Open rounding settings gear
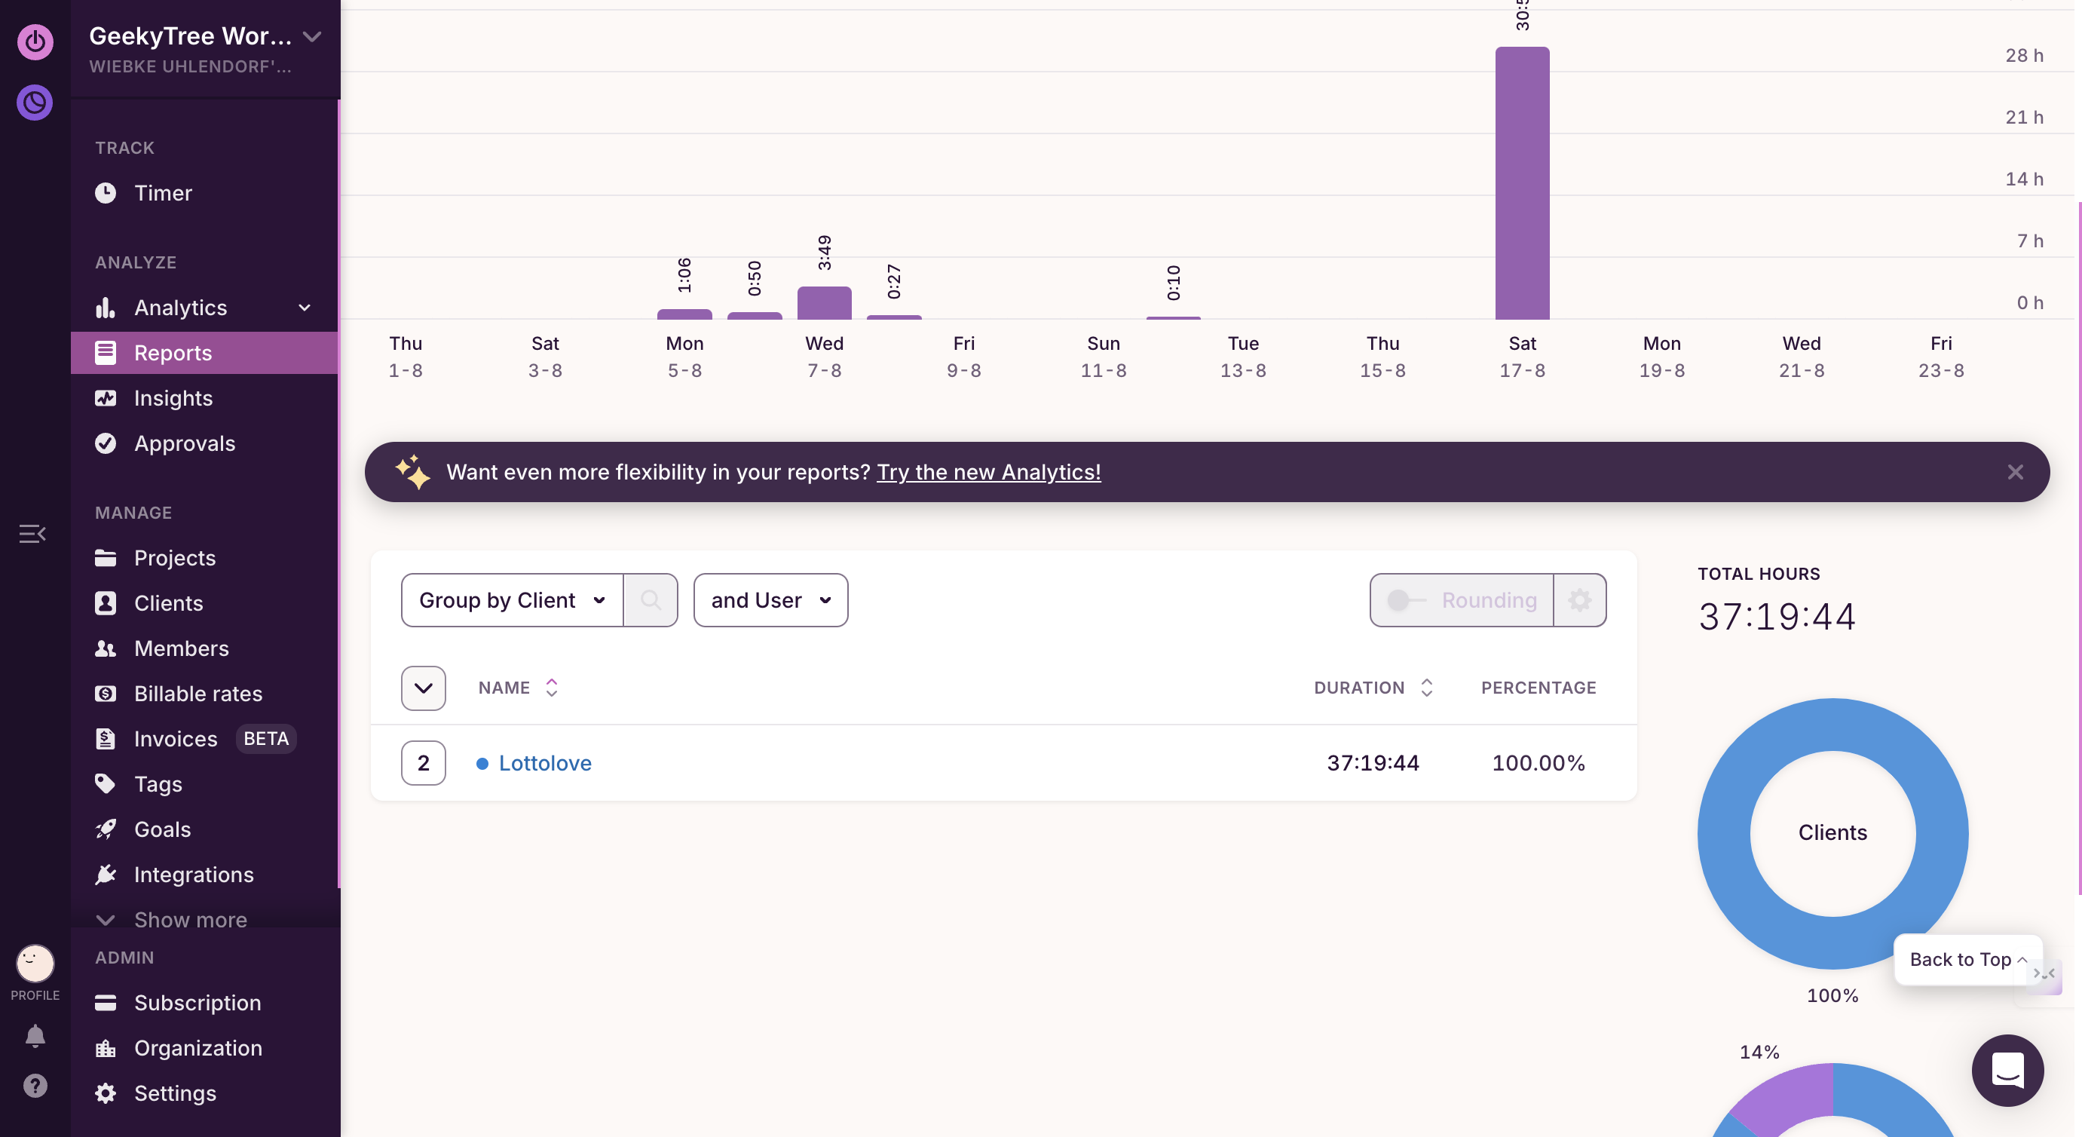2082x1137 pixels. 1579,600
